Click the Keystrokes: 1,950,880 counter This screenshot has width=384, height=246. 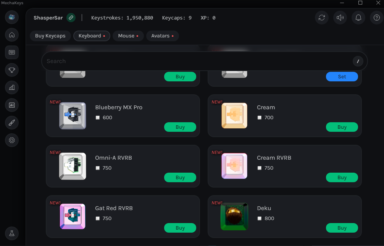(x=122, y=18)
